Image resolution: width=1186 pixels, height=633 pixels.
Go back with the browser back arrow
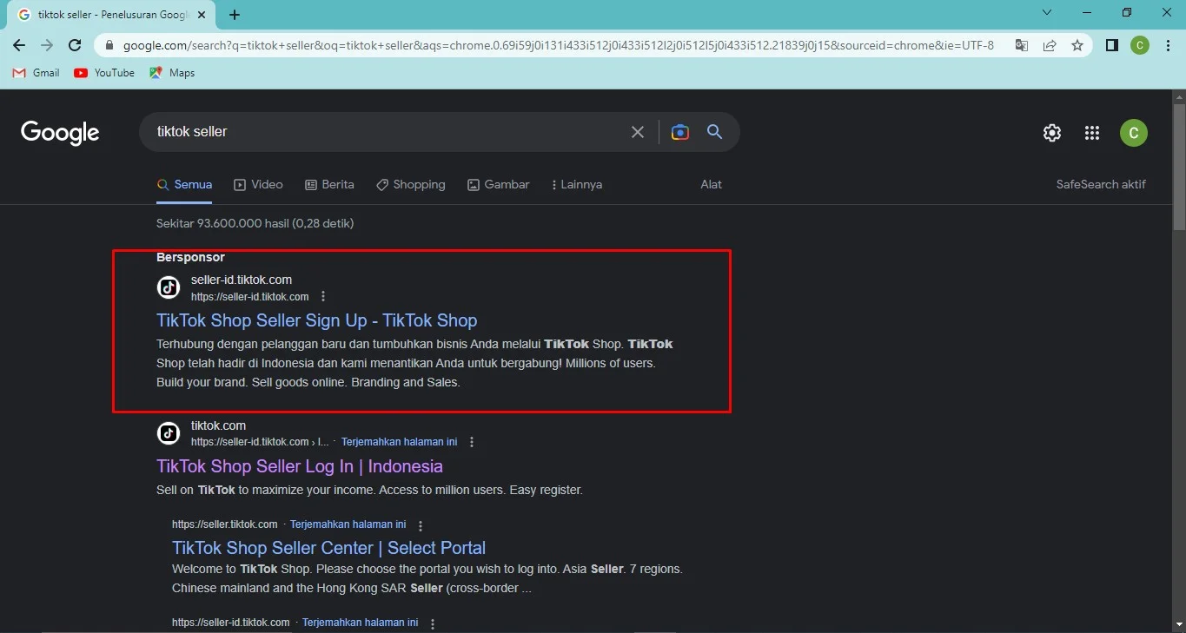coord(19,45)
